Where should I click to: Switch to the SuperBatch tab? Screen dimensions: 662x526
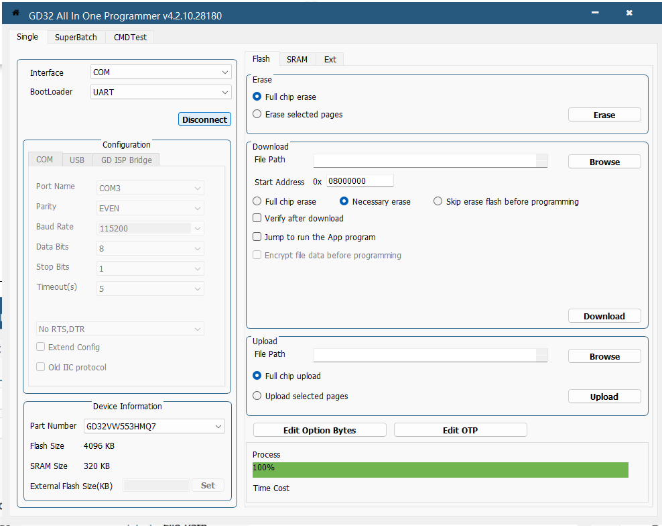click(76, 38)
